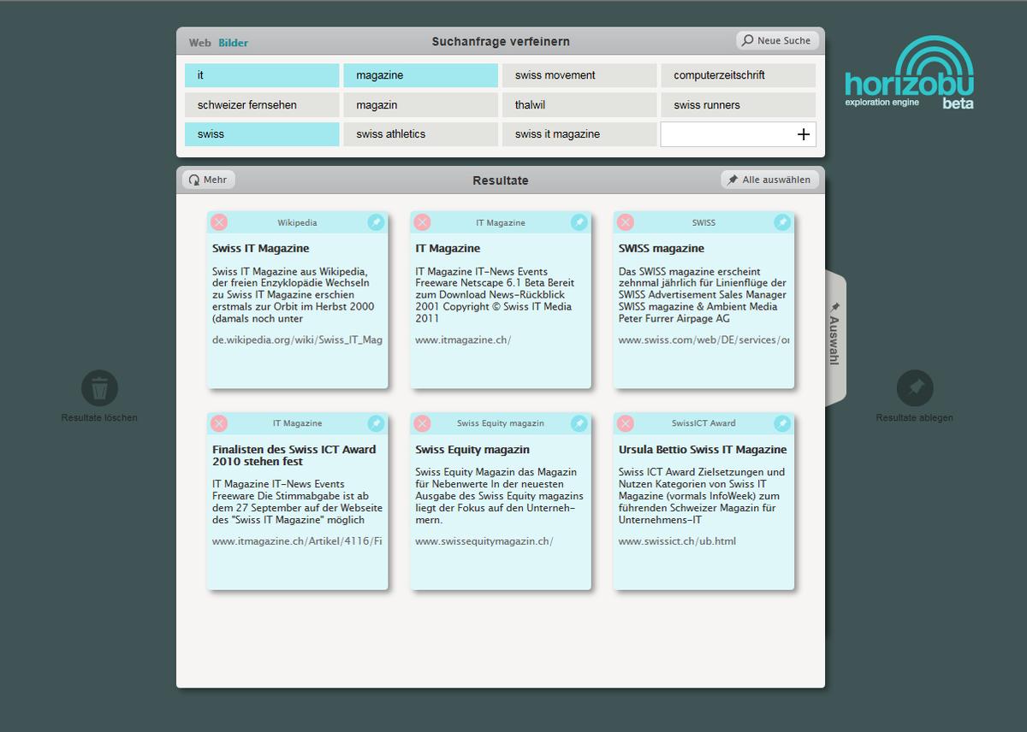
Task: Pin the Swiss Equity magazin card
Action: [x=579, y=423]
